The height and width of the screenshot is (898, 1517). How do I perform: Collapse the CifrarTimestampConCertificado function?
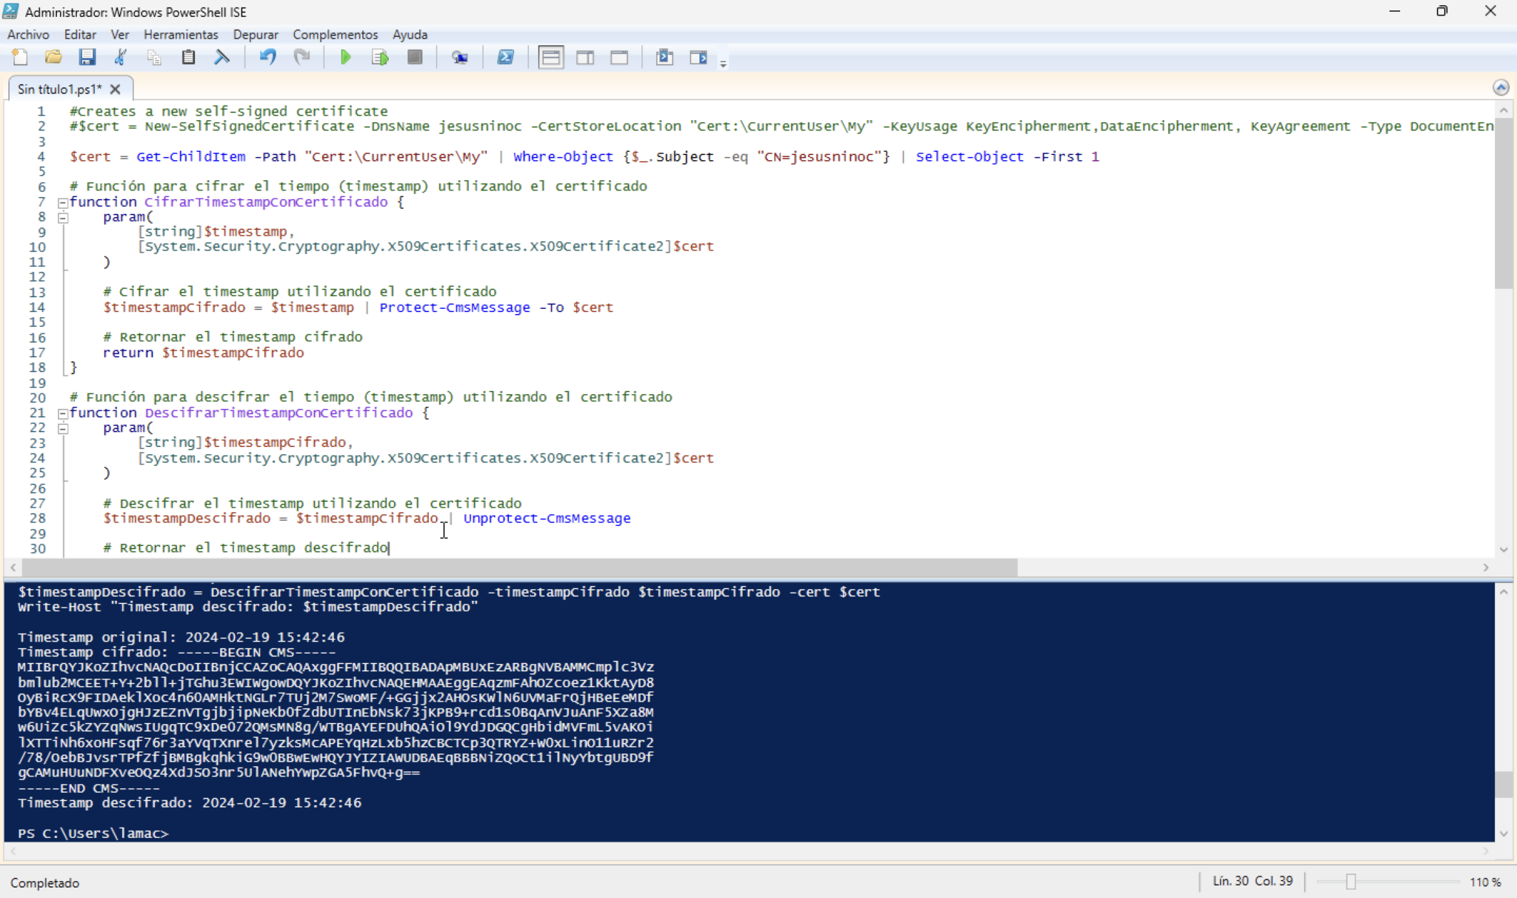[63, 202]
